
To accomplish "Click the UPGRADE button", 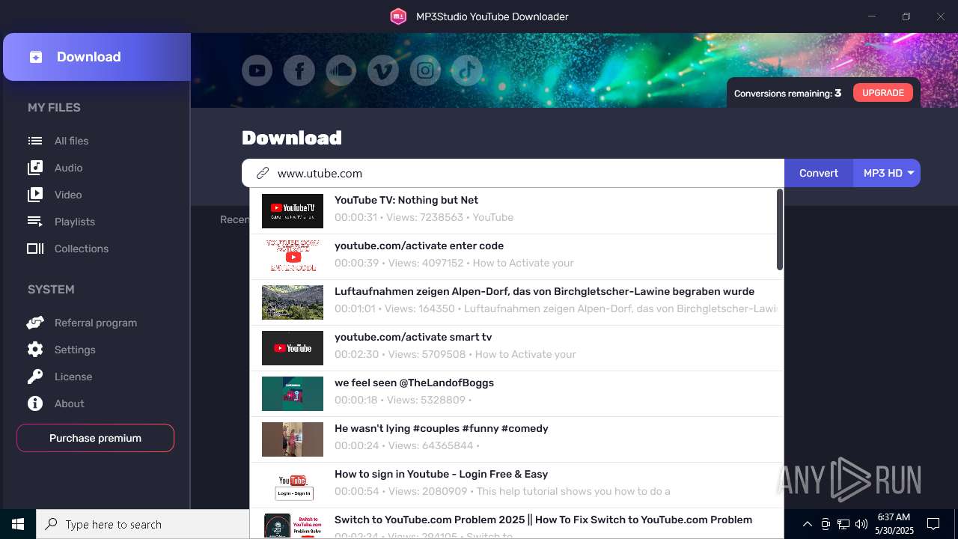I will (883, 93).
